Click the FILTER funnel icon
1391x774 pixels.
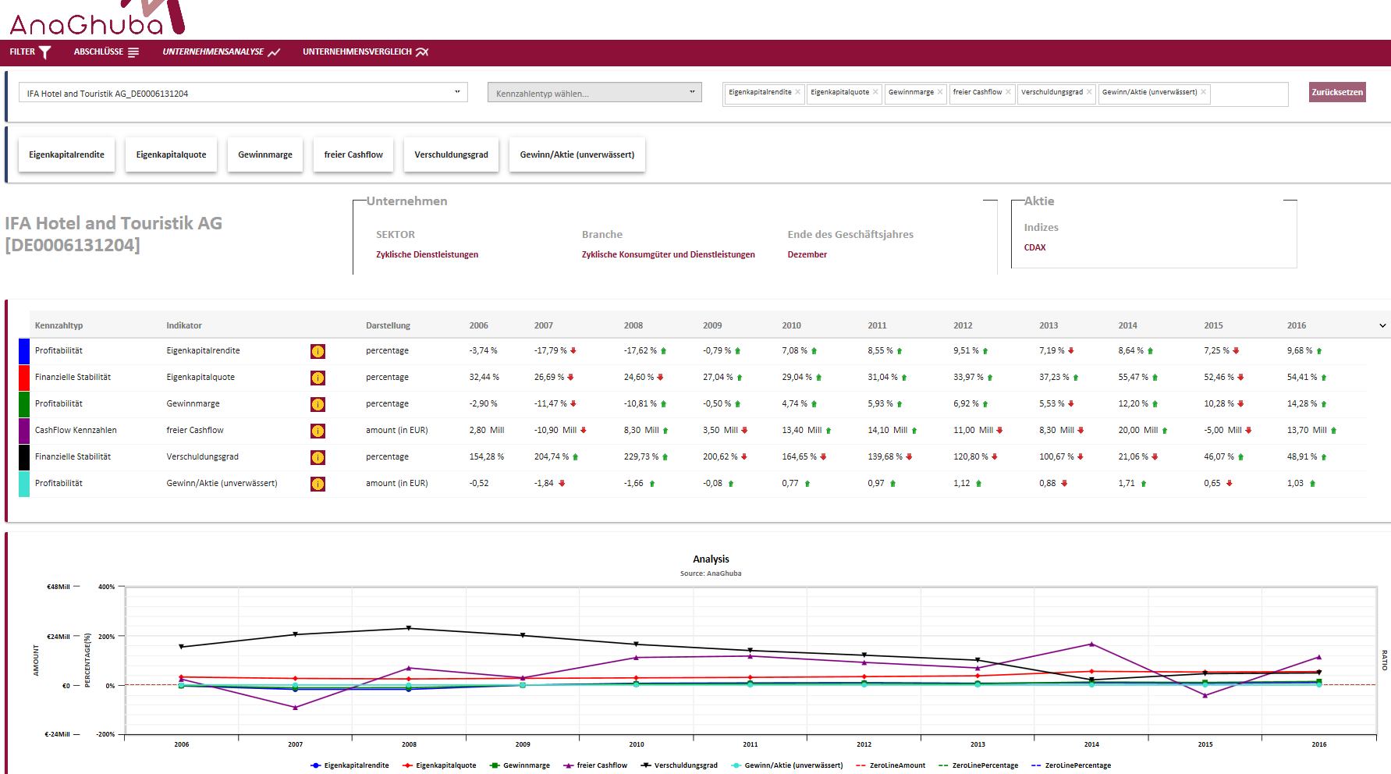(x=45, y=52)
